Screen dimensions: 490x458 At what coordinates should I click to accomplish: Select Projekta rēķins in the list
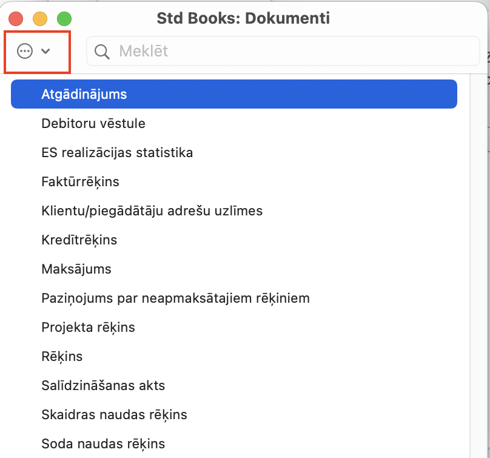pyautogui.click(x=88, y=328)
